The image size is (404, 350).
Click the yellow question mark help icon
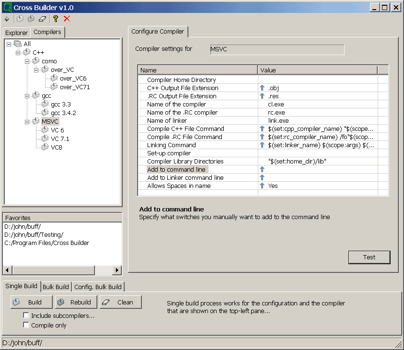pyautogui.click(x=56, y=19)
